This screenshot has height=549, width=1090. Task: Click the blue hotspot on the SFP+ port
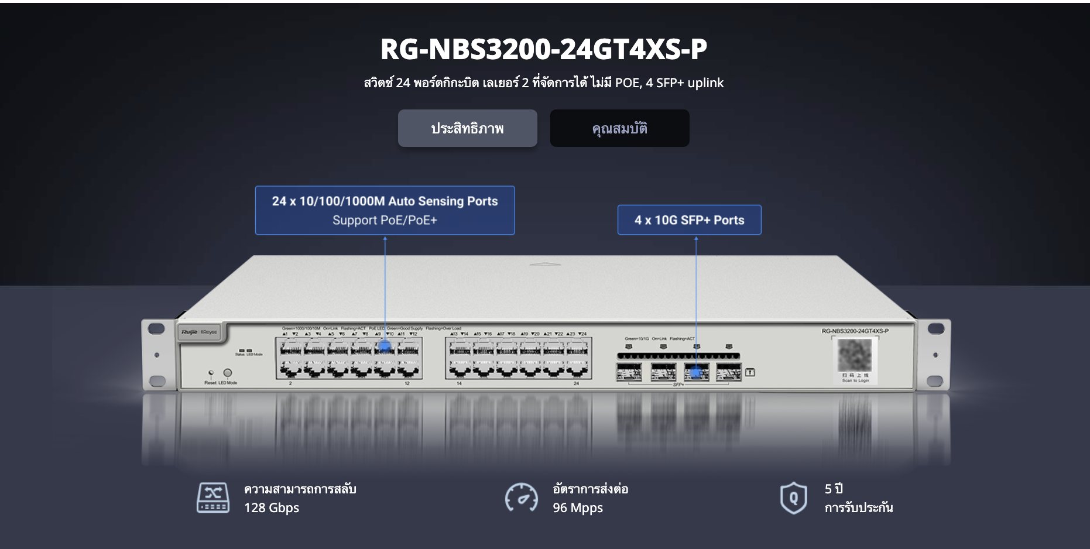click(x=695, y=372)
